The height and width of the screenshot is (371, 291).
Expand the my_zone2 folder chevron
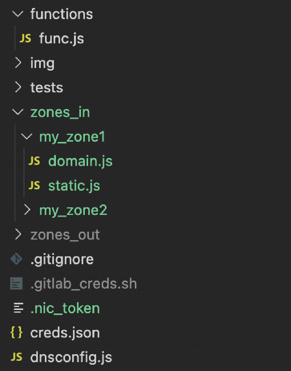pyautogui.click(x=28, y=210)
